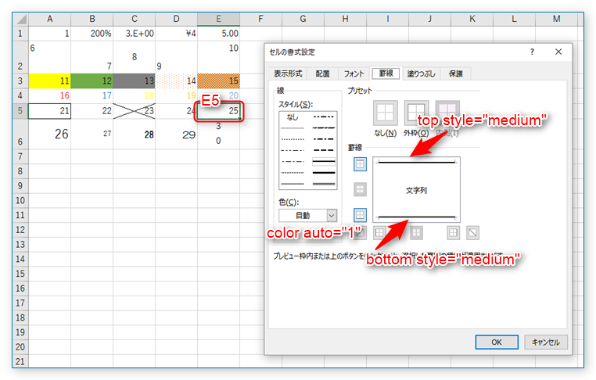Toggle the bottom border button

tap(360, 214)
